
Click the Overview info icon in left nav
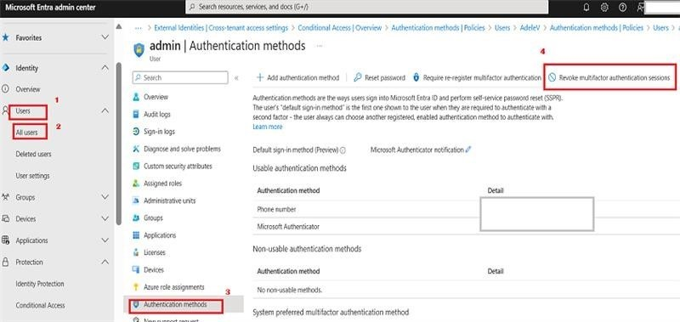pyautogui.click(x=5, y=89)
